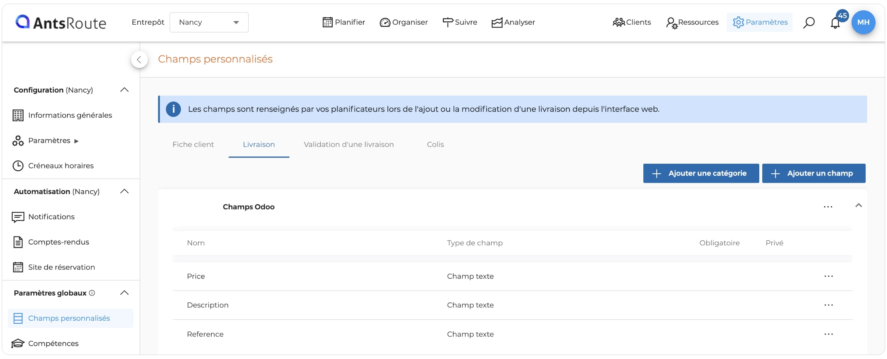Viewport: 887px width, 359px height.
Task: Click the Site de réservation calendar icon
Action: point(18,267)
